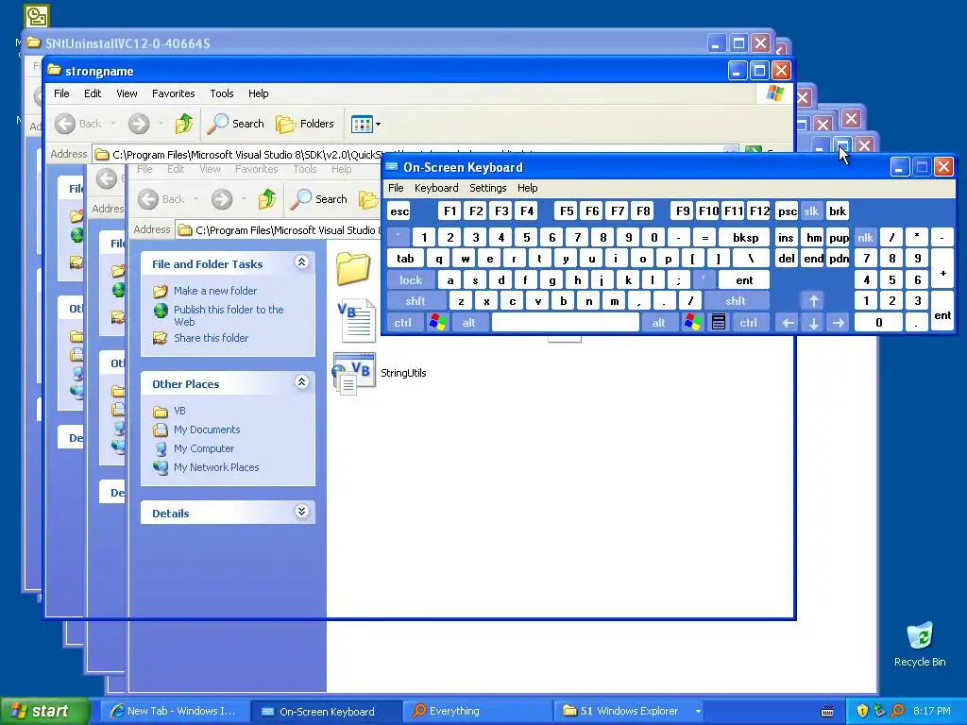Toggle the right shft key on keyboard
Screen dimensions: 967x725
pos(737,301)
